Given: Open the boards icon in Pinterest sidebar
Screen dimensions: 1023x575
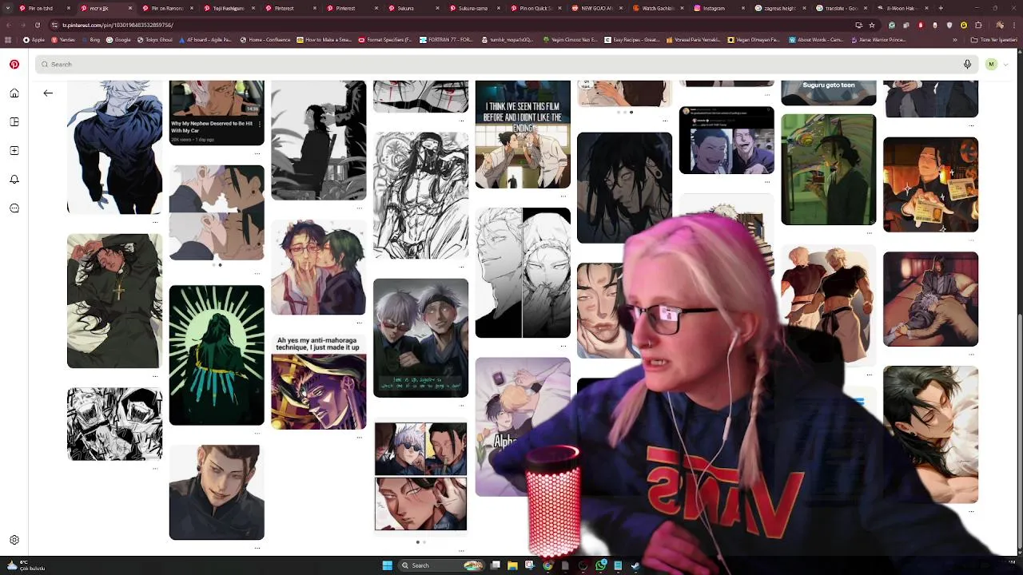Looking at the screenshot, I should [14, 122].
